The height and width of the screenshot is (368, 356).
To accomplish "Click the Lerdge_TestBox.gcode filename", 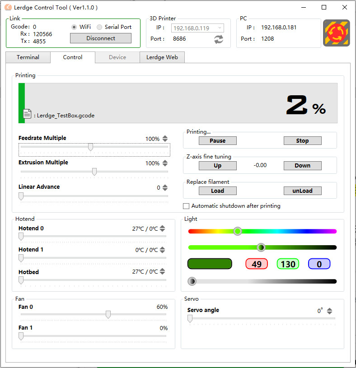I will [66, 116].
